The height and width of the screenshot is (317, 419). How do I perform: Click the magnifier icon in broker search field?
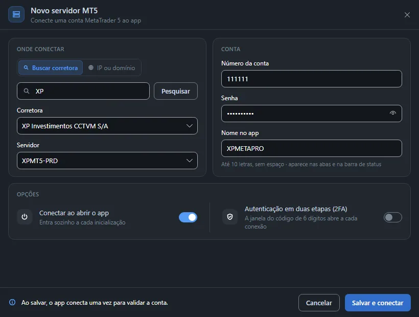coord(27,91)
